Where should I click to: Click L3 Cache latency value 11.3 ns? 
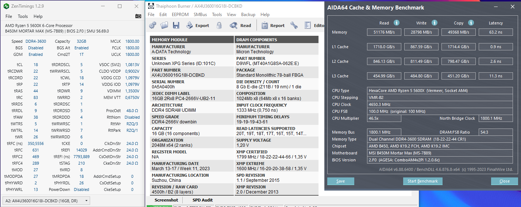[496, 76]
